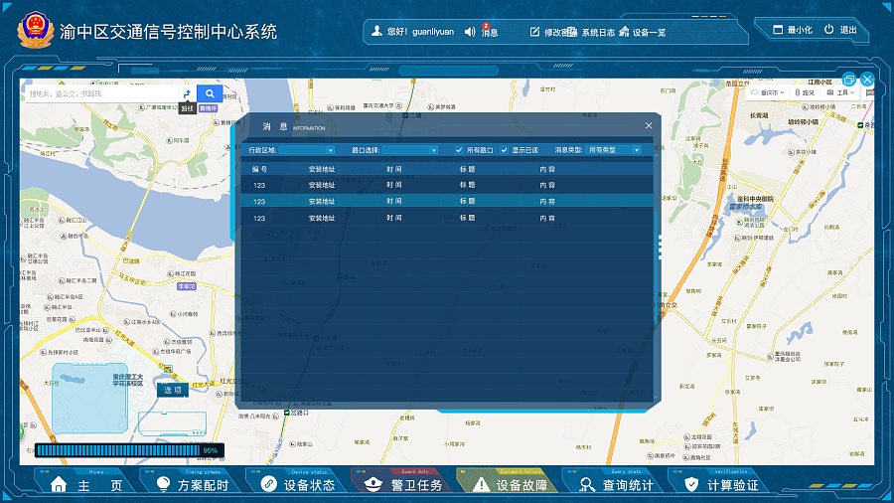Screen dimensions: 894x503
Task: Click the 您好! guanliyuan greeting text
Action: point(420,32)
